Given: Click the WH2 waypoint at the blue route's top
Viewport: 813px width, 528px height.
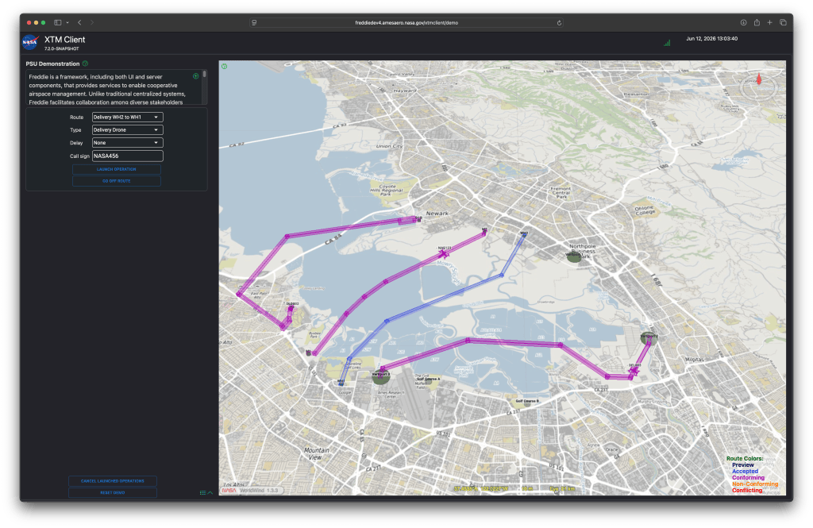Looking at the screenshot, I should point(524,234).
